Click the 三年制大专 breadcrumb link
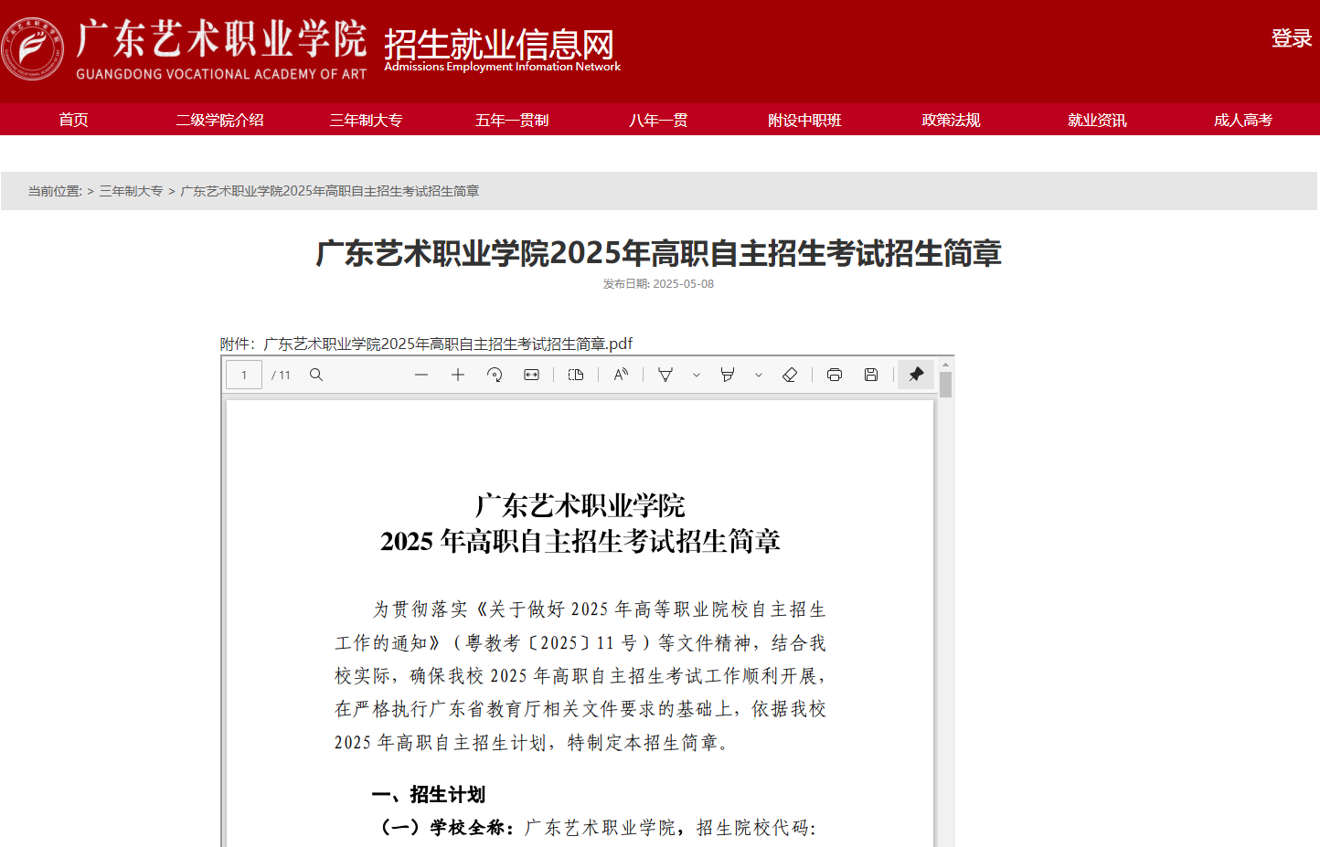 click(x=132, y=191)
